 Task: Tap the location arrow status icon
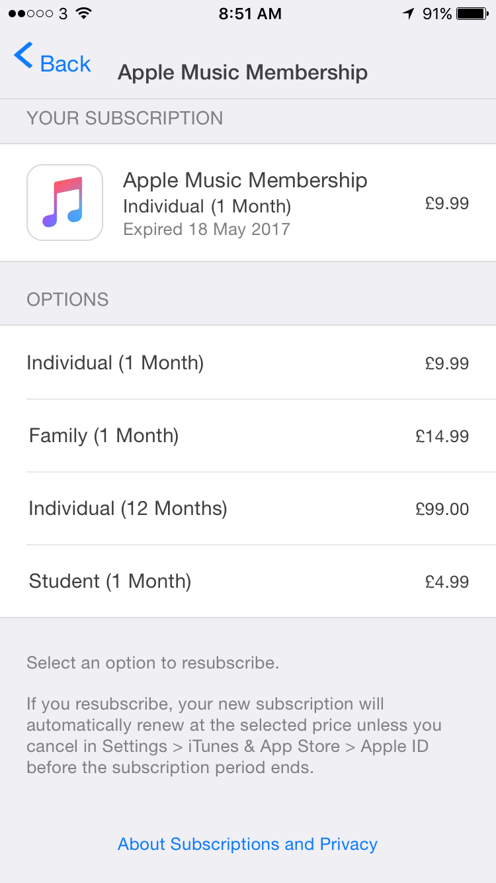click(x=409, y=13)
